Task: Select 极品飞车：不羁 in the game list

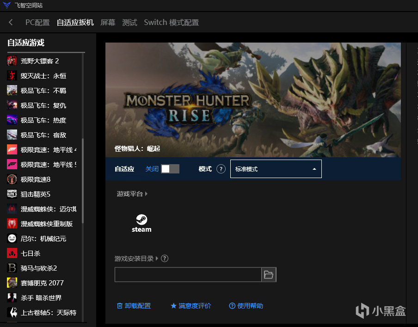Action: pos(43,90)
